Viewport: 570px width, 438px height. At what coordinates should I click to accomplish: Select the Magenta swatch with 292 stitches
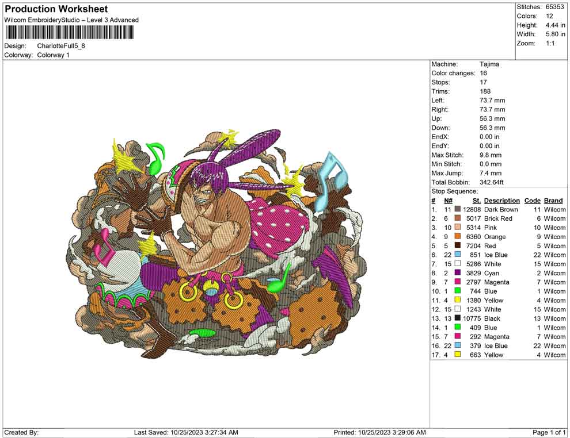coord(458,336)
